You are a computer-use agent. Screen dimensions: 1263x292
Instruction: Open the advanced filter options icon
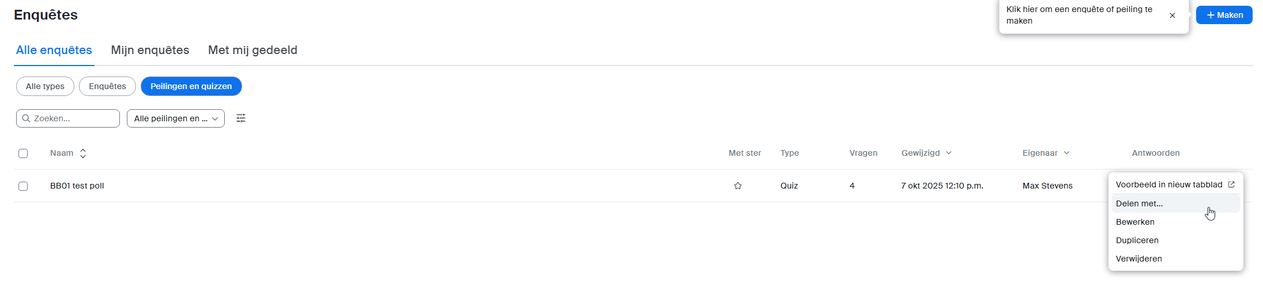[241, 118]
